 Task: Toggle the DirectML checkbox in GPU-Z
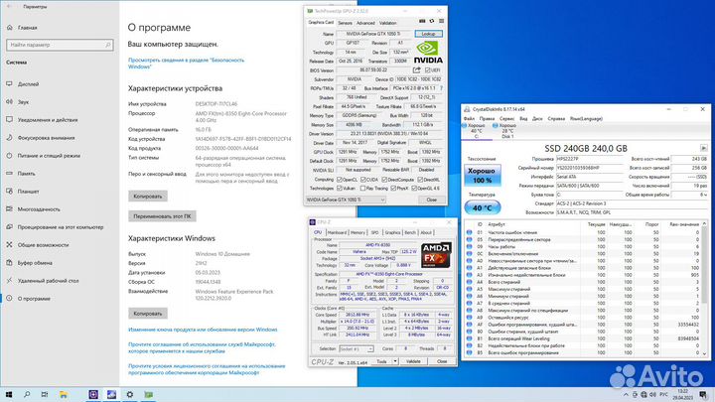pos(420,180)
